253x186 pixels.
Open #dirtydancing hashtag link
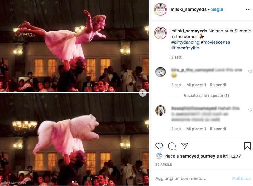pos(185,42)
